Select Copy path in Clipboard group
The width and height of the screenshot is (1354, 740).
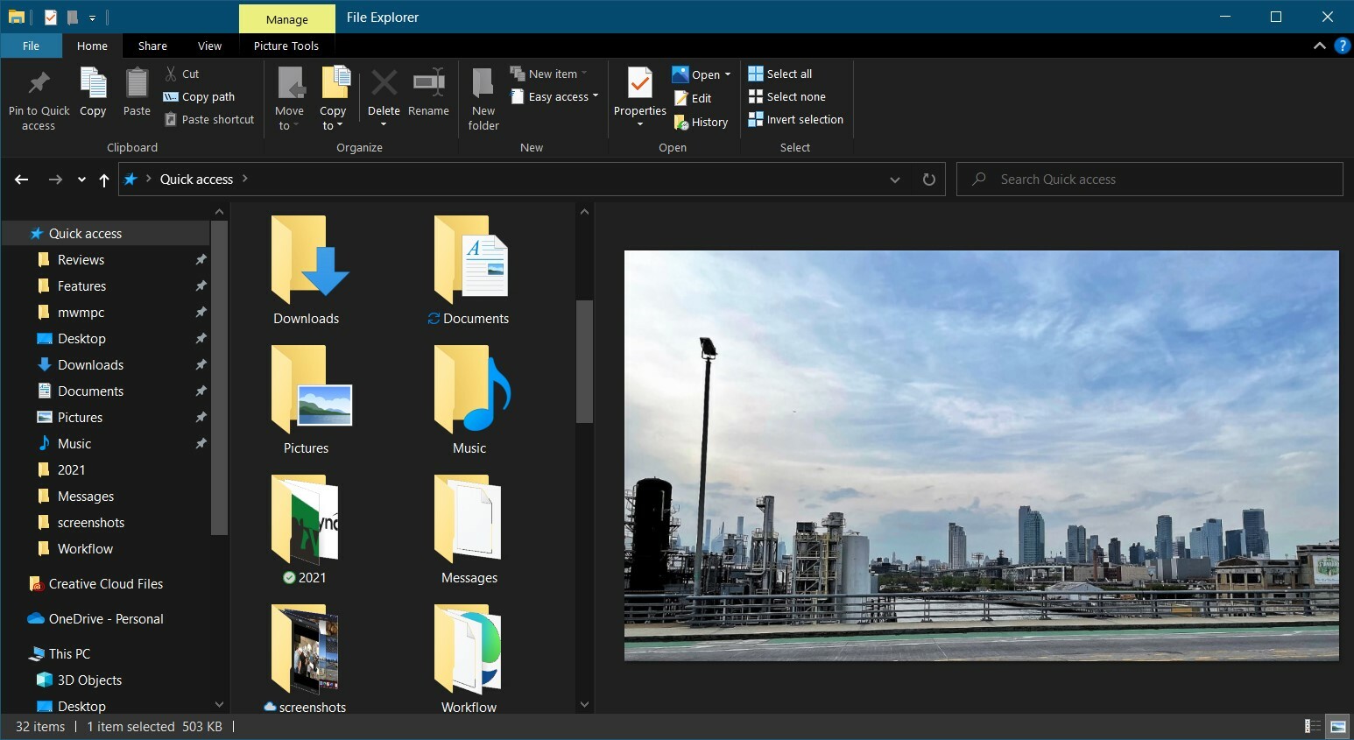pyautogui.click(x=200, y=97)
